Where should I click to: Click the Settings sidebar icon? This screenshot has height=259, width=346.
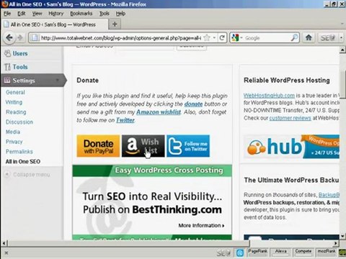(x=7, y=81)
